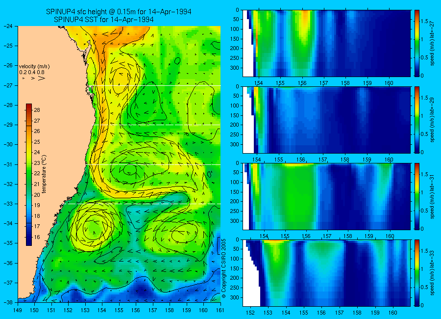The image size is (441, 319).
Task: Click longitude tick 156 under the lat=-27 section
Action: click(302, 83)
